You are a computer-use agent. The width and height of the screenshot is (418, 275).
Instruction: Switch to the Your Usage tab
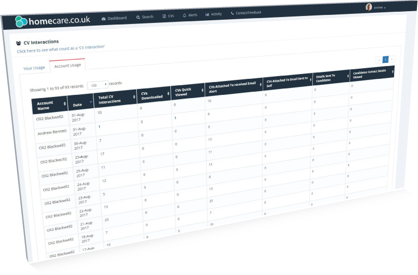point(34,68)
